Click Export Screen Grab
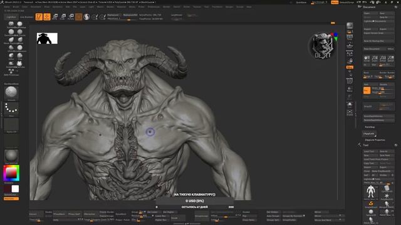This screenshot has width=401, height=225. click(x=378, y=33)
